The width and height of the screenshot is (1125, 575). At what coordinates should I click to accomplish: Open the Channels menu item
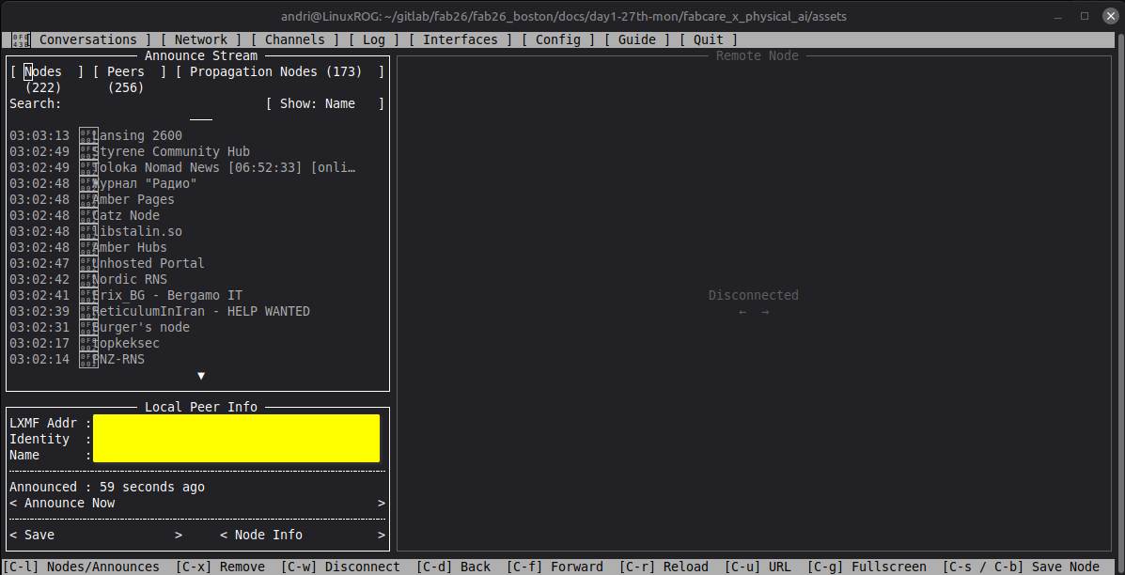(x=295, y=40)
